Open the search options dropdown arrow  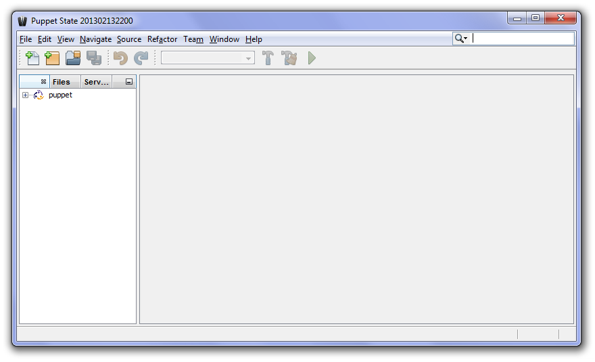point(466,39)
